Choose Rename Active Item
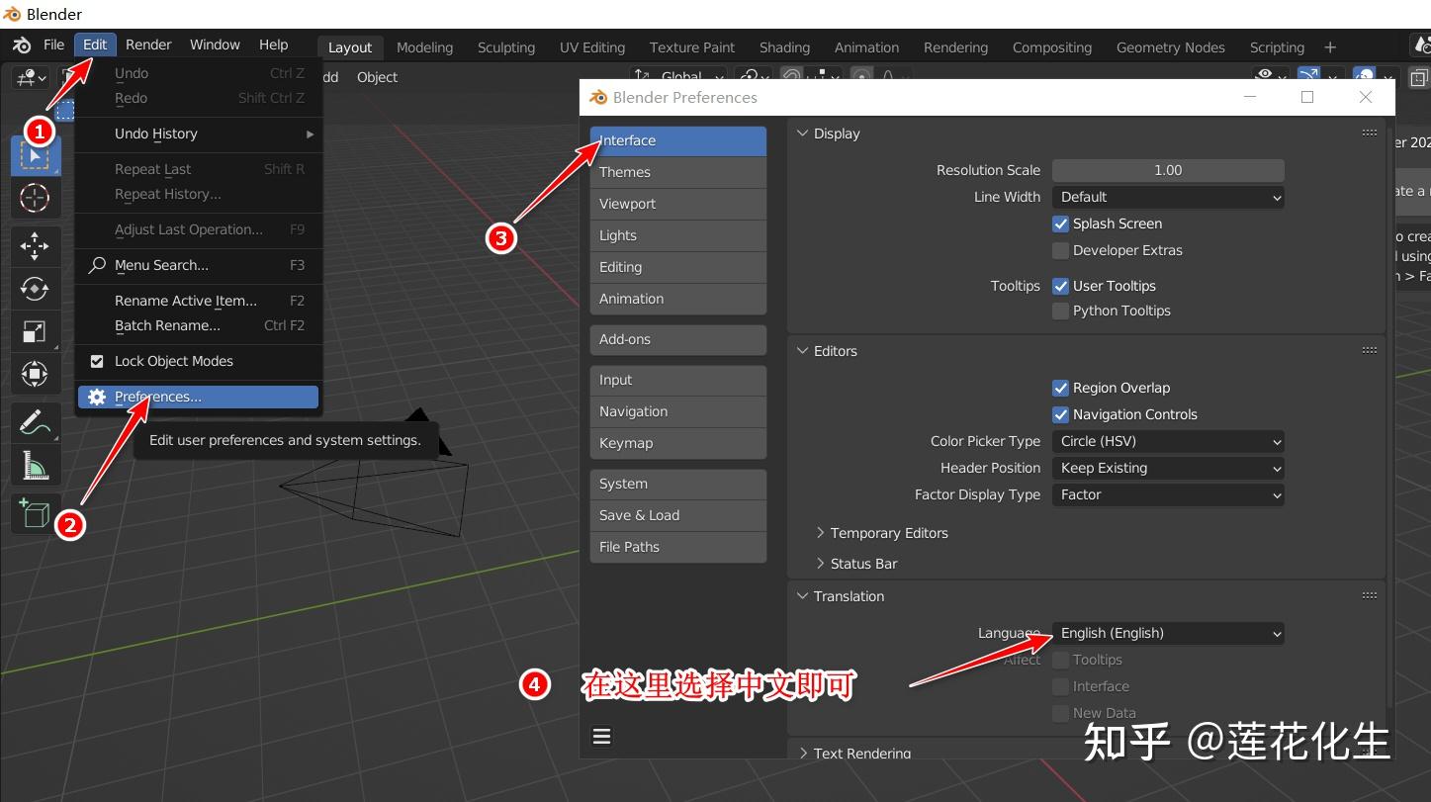This screenshot has width=1431, height=802. point(198,301)
